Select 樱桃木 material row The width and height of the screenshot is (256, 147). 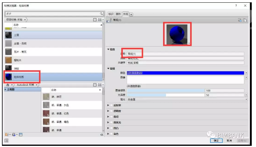53,60
